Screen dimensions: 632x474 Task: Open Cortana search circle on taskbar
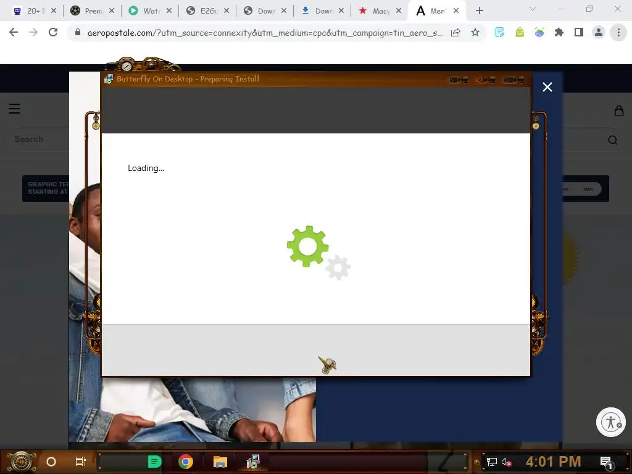pos(51,462)
